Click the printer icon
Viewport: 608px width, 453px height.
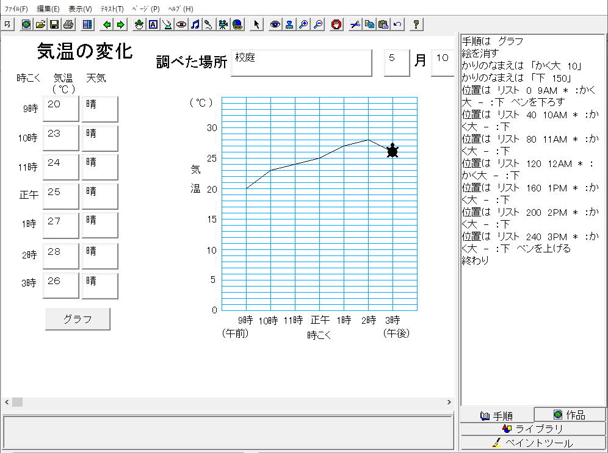[x=68, y=24]
